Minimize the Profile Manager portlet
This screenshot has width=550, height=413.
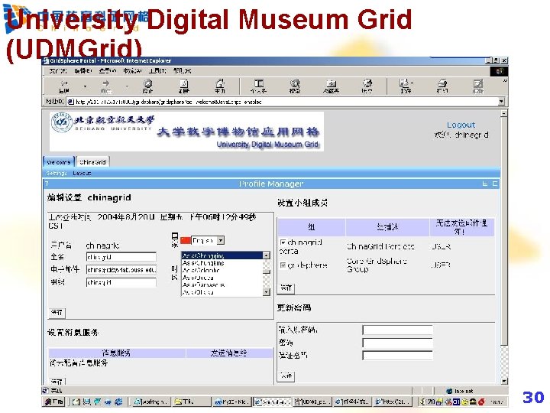[485, 184]
